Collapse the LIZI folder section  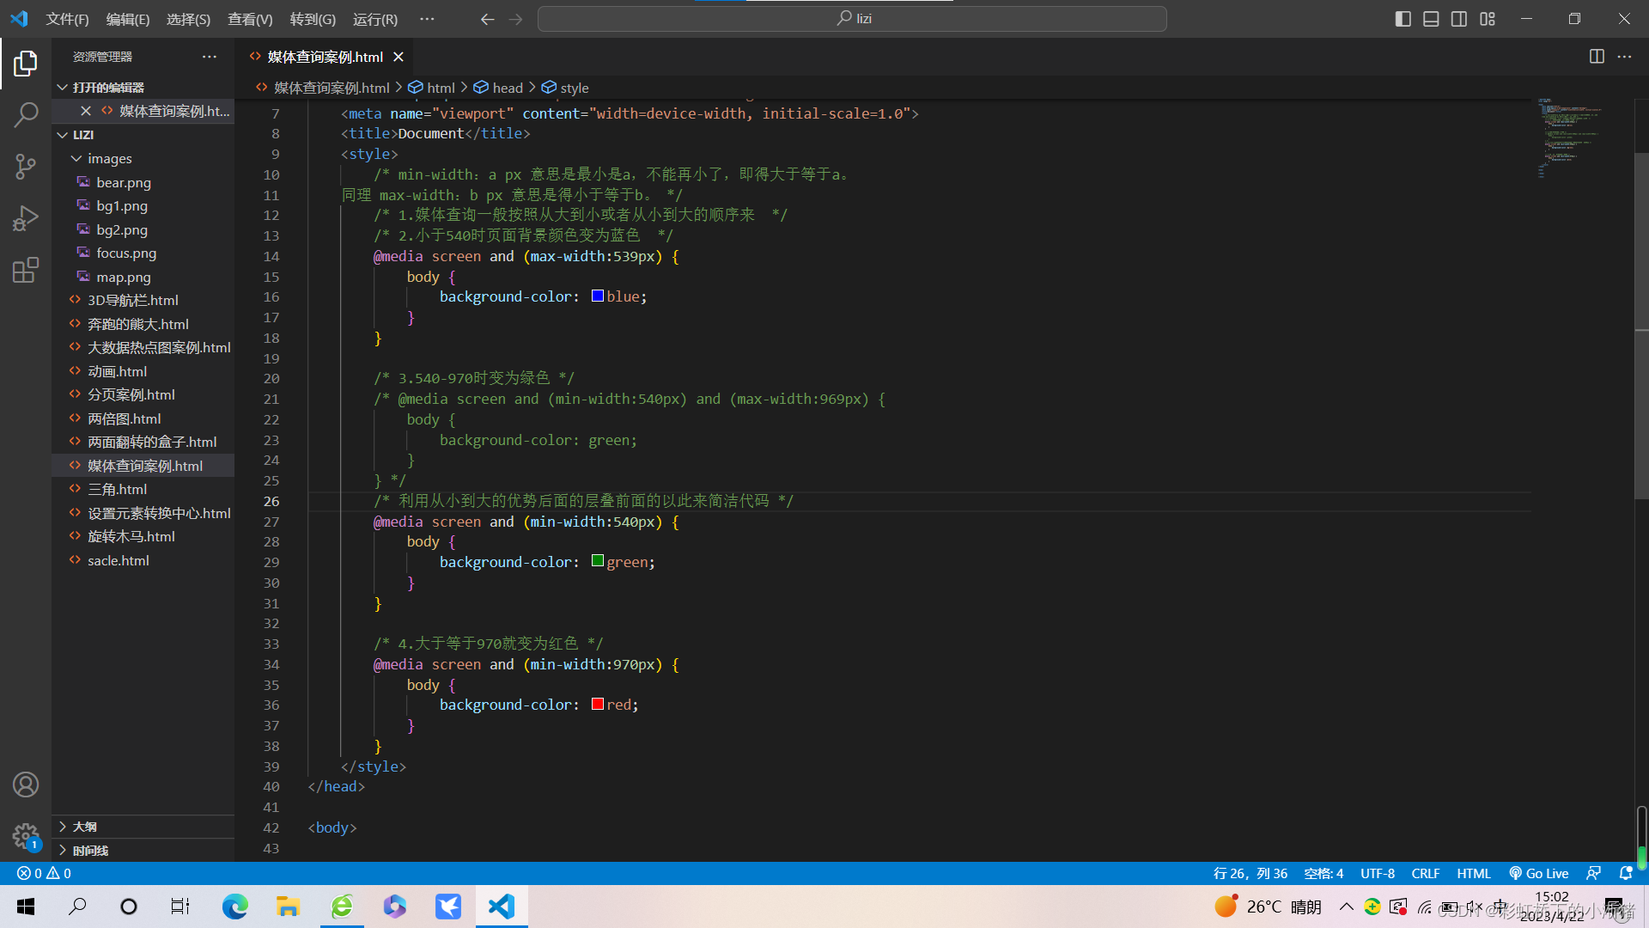[143, 135]
